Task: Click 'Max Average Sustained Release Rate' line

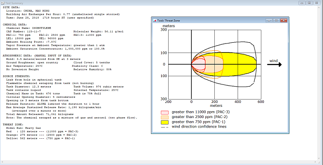Action: click(53, 108)
